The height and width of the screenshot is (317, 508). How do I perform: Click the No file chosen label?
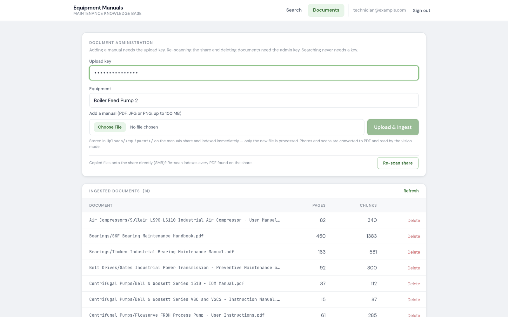coord(144,127)
